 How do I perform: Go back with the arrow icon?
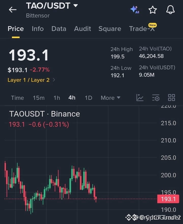point(13,10)
